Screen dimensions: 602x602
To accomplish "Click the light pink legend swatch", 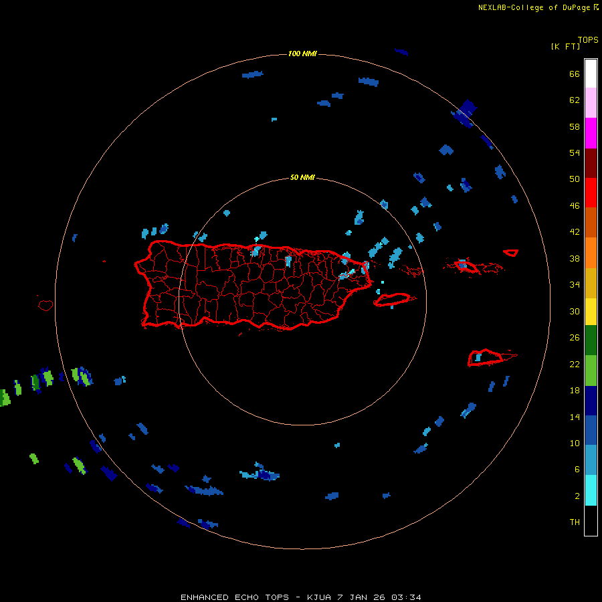I will tap(591, 102).
